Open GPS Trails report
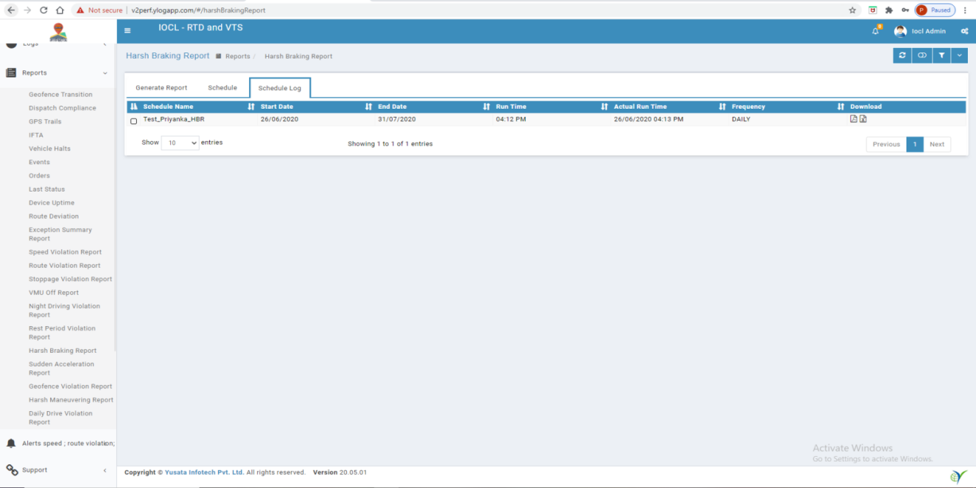This screenshot has width=976, height=488. [x=45, y=121]
